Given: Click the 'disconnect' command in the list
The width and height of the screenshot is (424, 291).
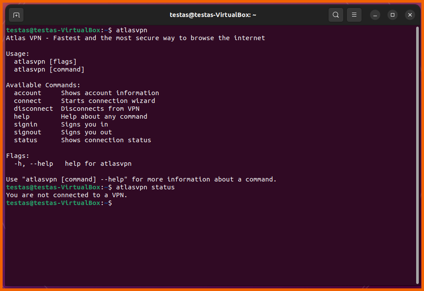Looking at the screenshot, I should click(33, 109).
